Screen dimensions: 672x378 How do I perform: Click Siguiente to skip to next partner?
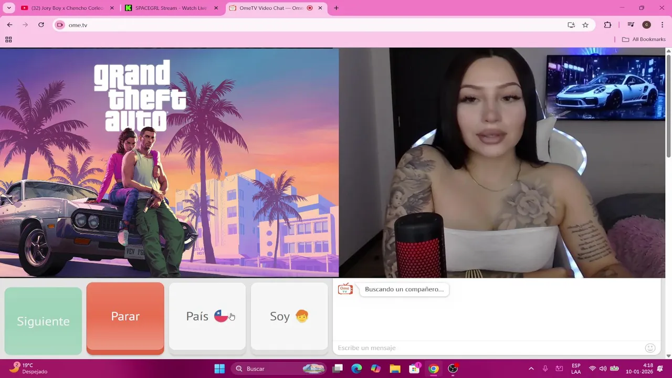click(x=43, y=321)
